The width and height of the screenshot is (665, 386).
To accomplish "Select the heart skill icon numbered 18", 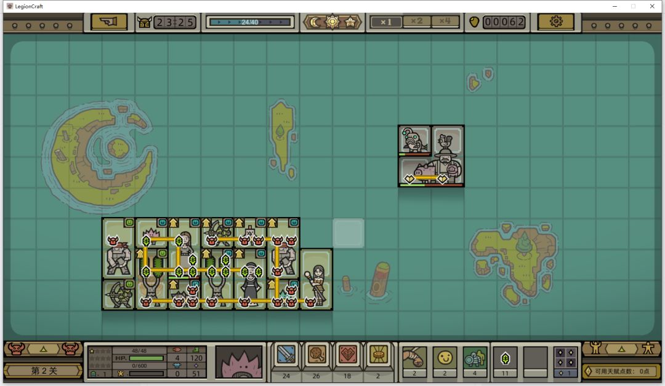I will pos(347,354).
